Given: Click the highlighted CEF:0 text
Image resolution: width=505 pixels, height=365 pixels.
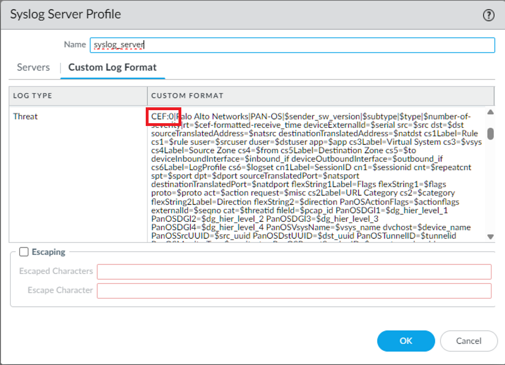Looking at the screenshot, I should click(163, 116).
